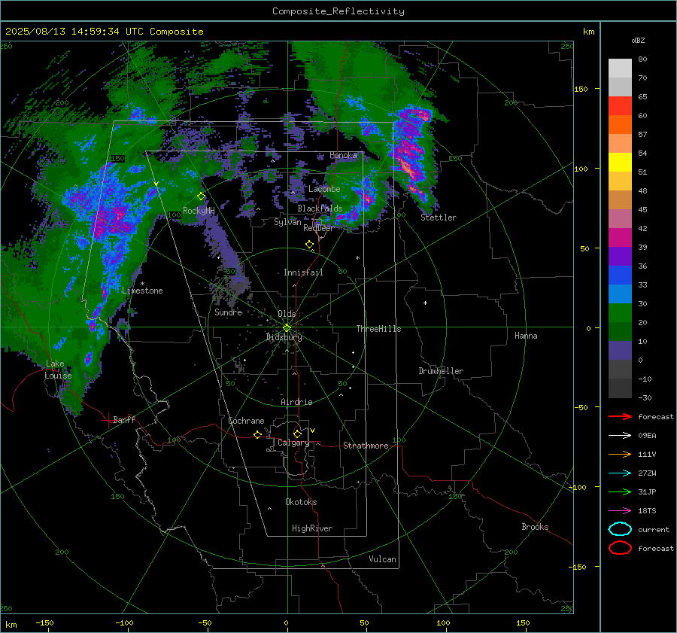Click the yellow diamond marker above Calgary
This screenshot has height=633, width=677.
(x=297, y=434)
